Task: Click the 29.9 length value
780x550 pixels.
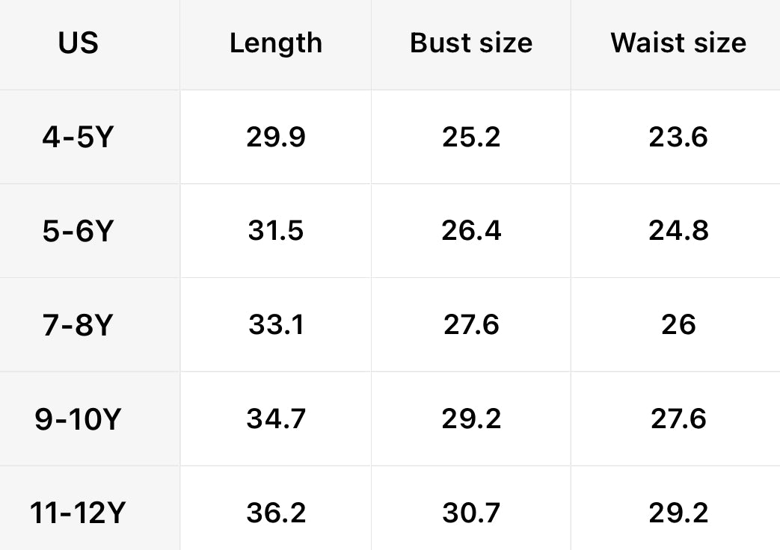Action: [275, 137]
